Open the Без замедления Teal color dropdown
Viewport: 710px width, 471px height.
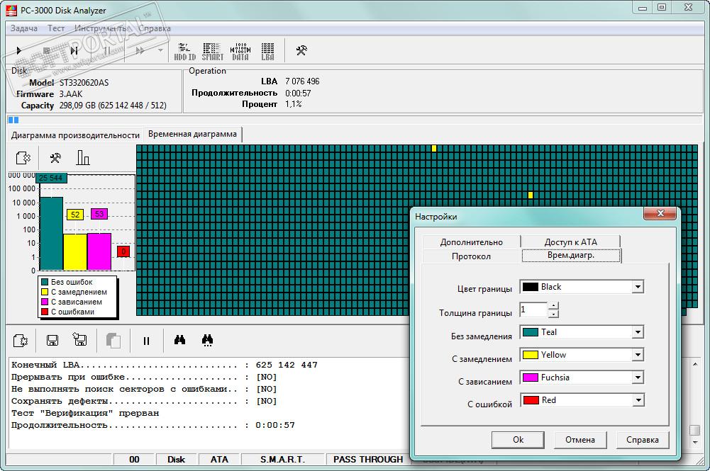(x=638, y=332)
